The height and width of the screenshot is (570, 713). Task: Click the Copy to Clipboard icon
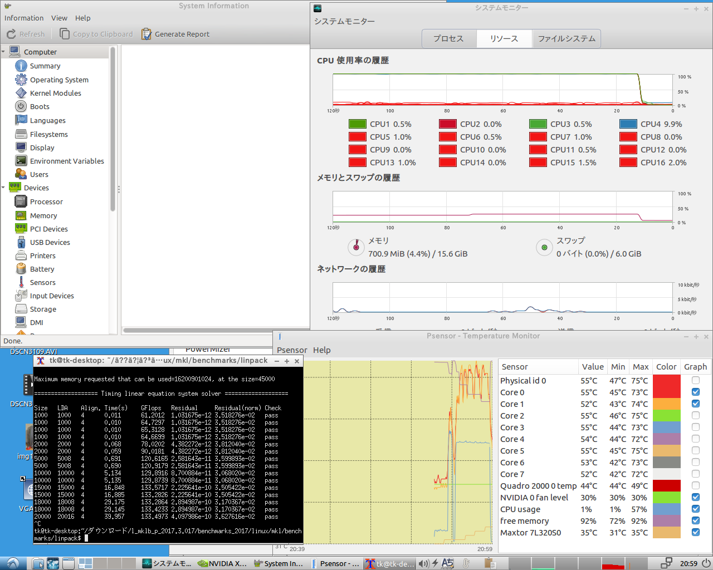click(65, 34)
